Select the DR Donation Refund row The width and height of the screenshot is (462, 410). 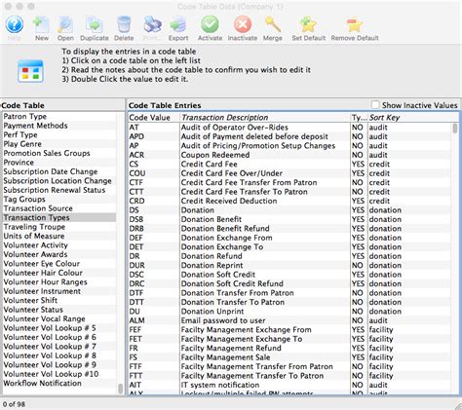[289, 256]
